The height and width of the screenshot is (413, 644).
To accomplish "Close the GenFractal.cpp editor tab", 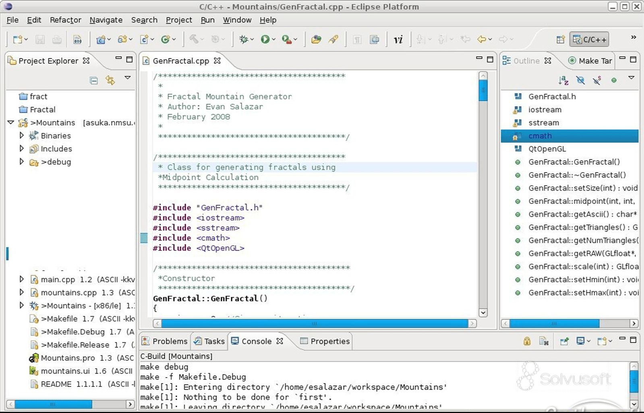I will click(x=217, y=61).
